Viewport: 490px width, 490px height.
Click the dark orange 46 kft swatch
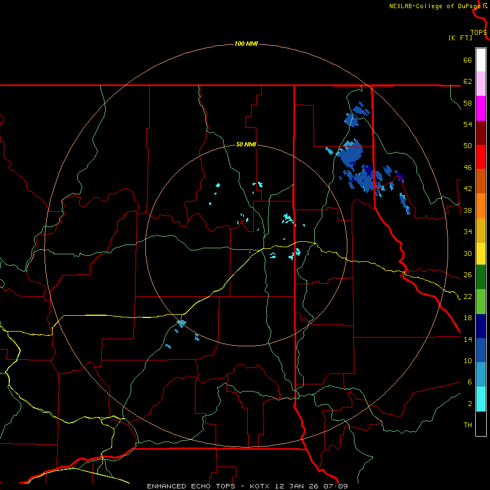pyautogui.click(x=481, y=181)
